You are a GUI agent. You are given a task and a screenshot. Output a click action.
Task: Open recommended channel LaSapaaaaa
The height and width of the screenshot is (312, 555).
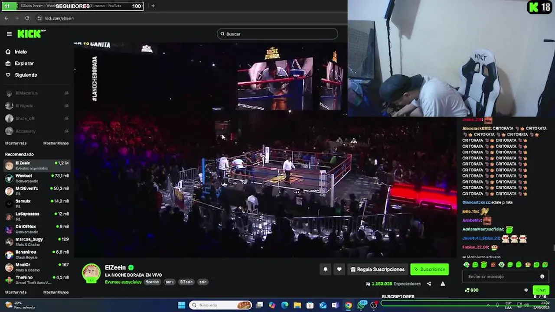(x=37, y=216)
